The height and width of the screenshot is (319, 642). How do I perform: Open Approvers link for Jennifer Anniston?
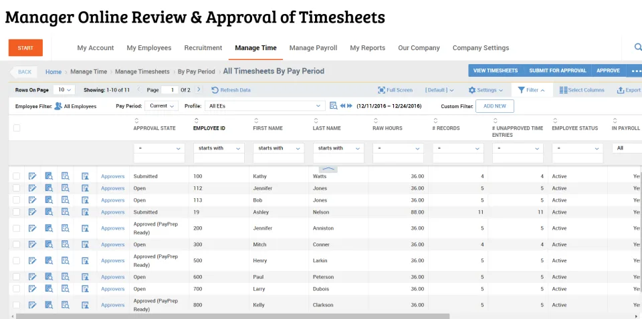[112, 228]
